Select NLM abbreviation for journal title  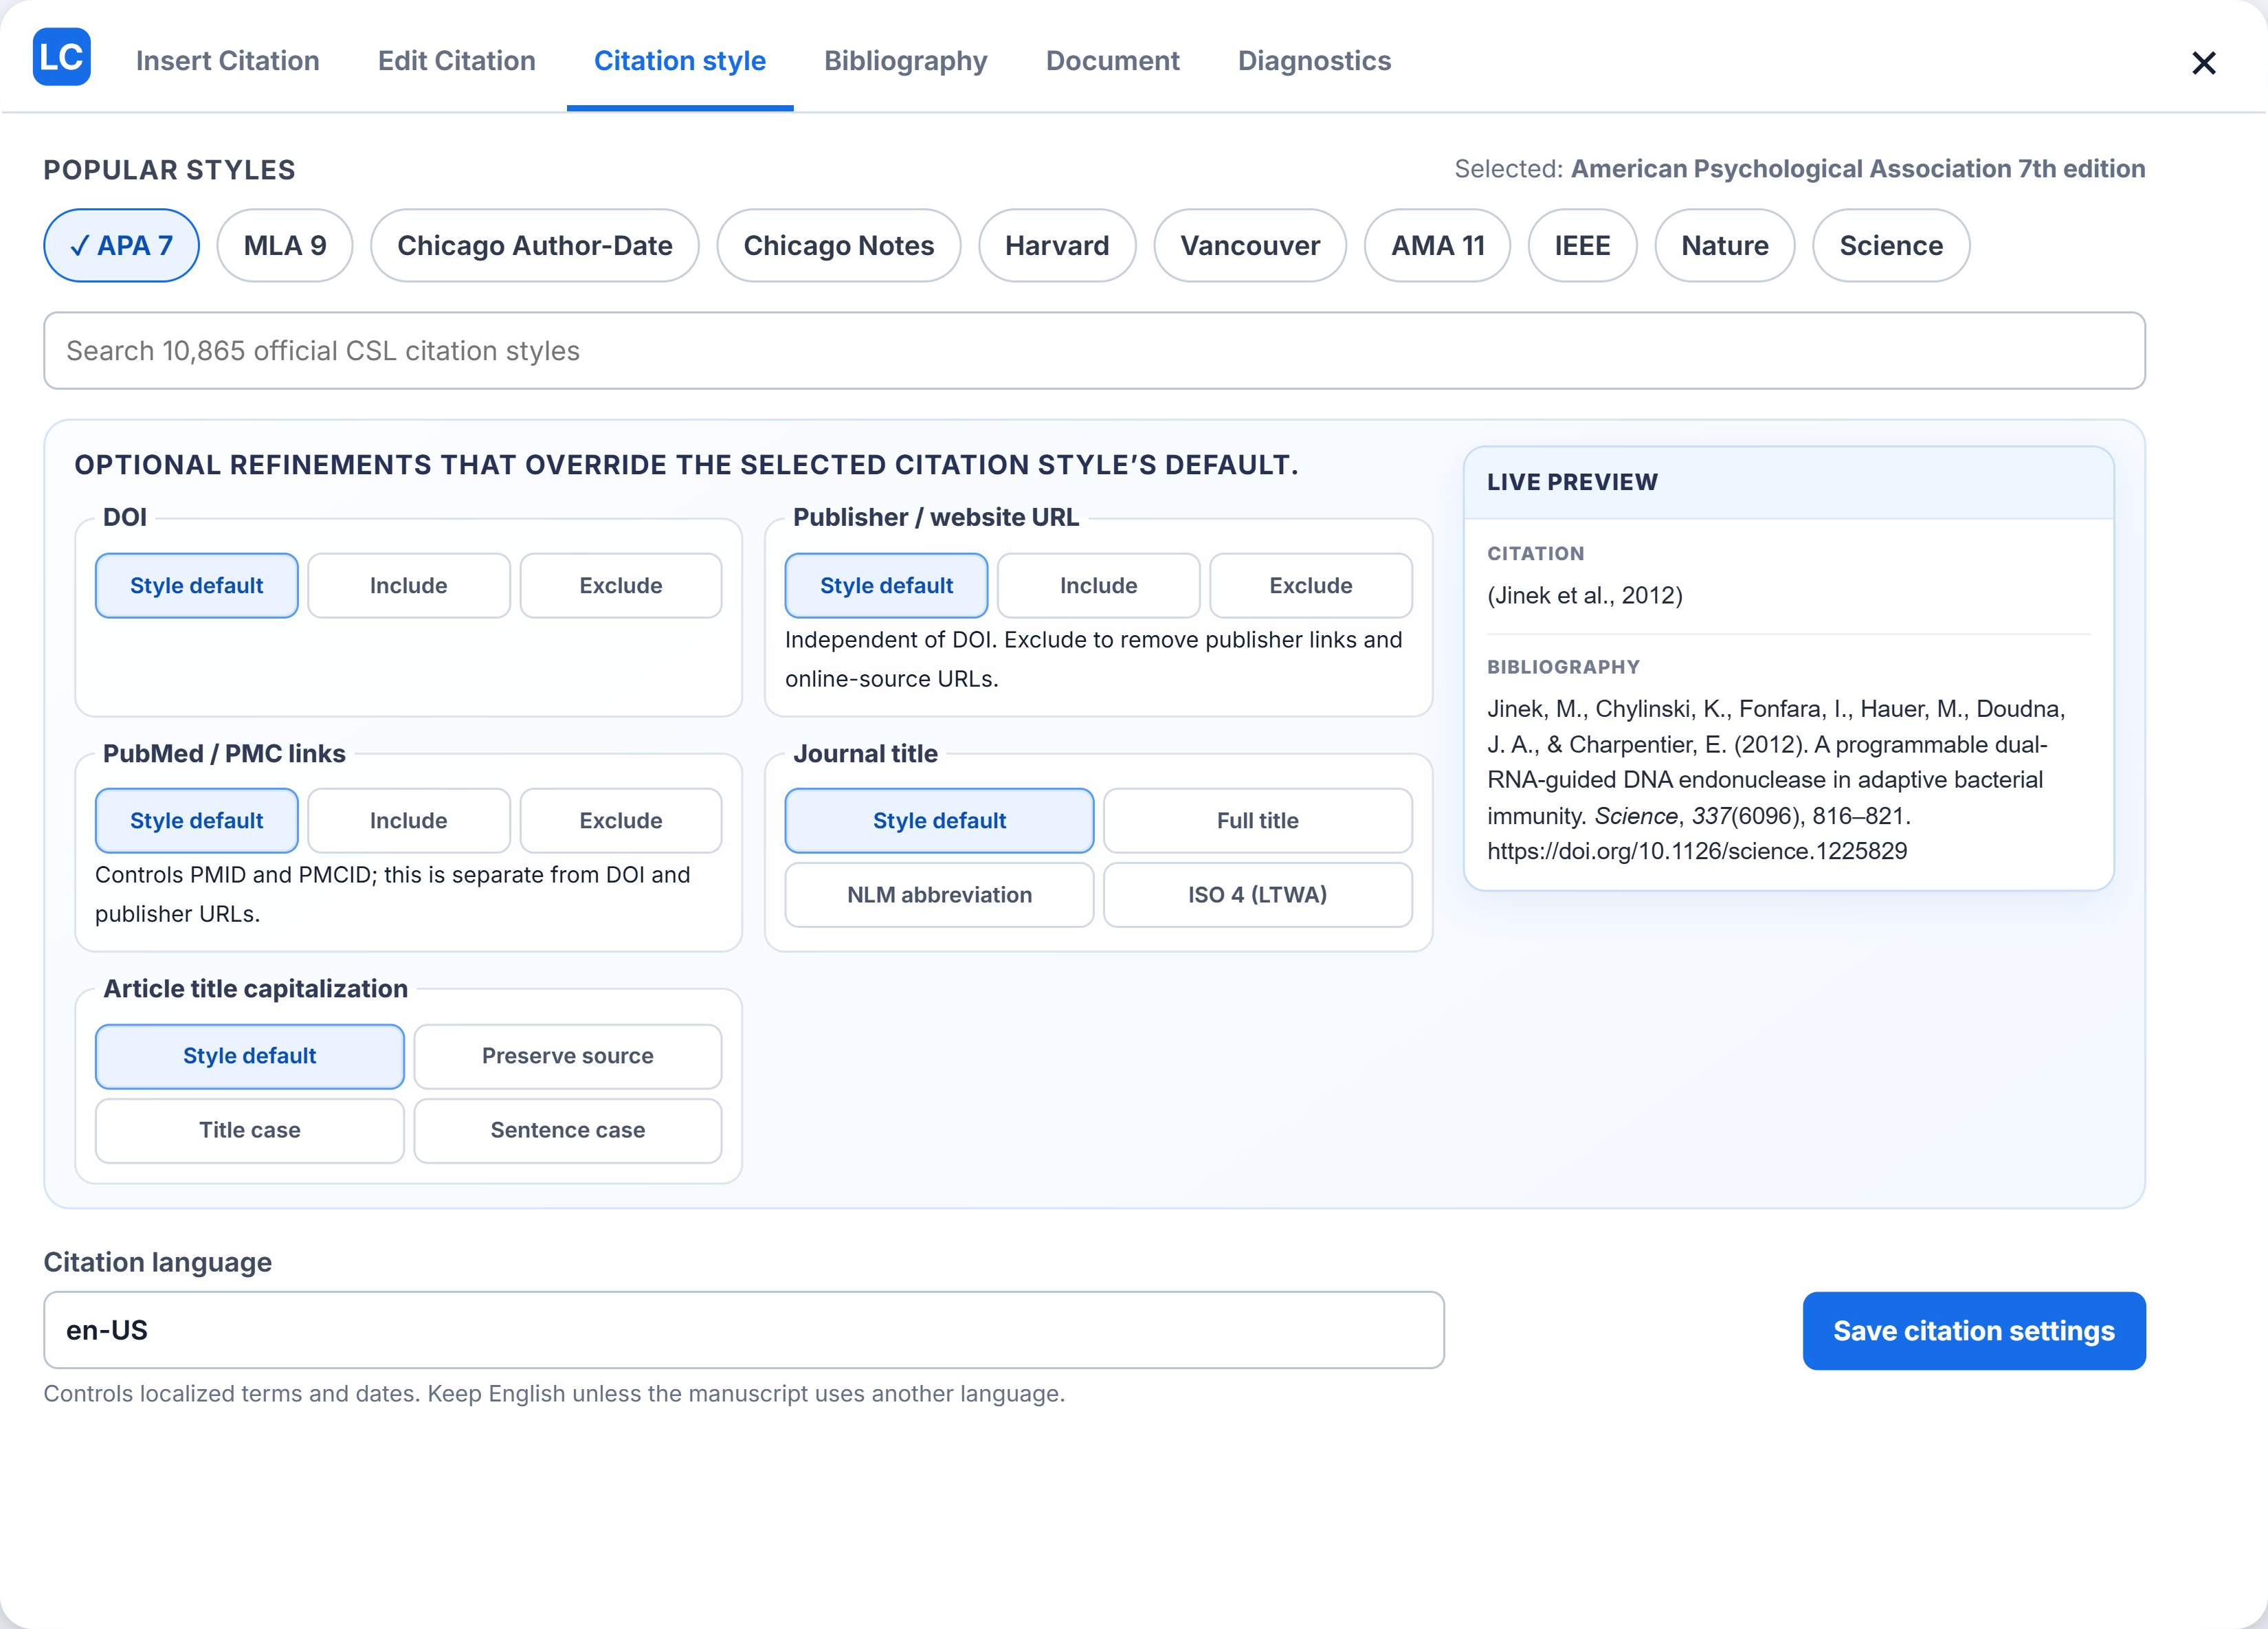click(x=939, y=895)
